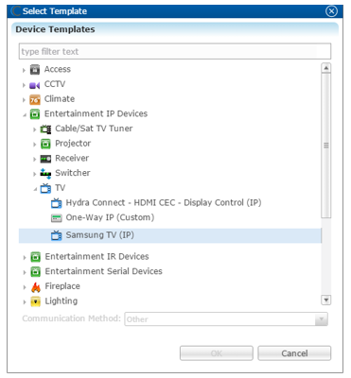Click the Switcher arrows icon

click(45, 174)
